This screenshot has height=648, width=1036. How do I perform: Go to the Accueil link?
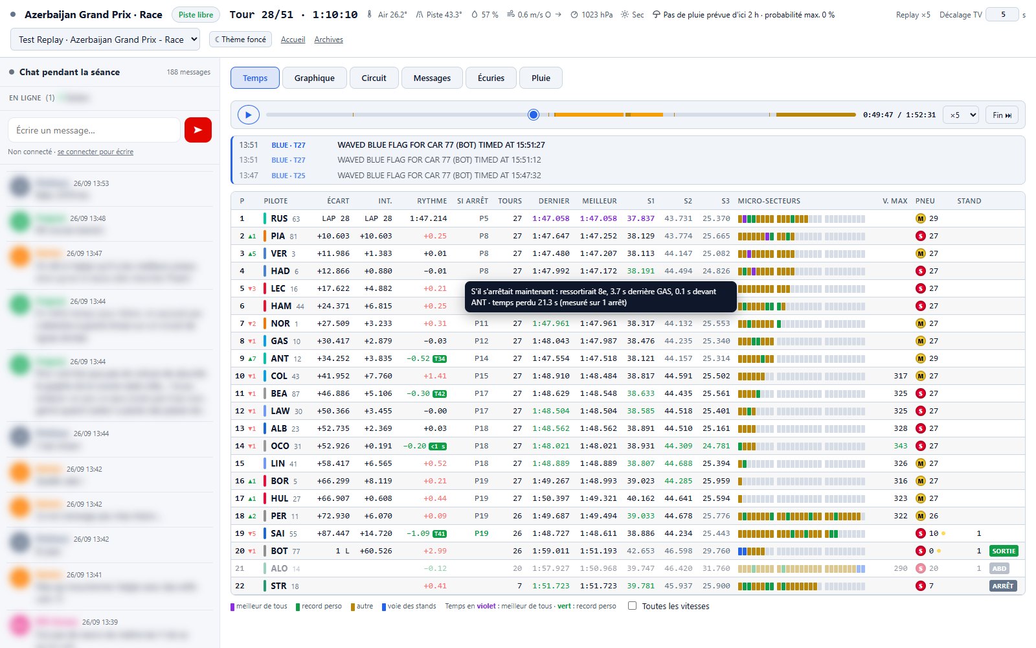click(x=293, y=40)
